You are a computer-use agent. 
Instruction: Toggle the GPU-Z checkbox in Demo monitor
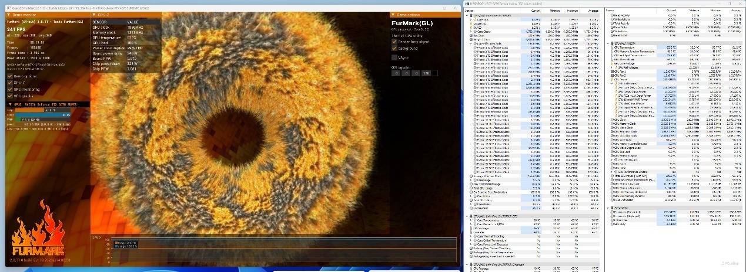coord(10,83)
